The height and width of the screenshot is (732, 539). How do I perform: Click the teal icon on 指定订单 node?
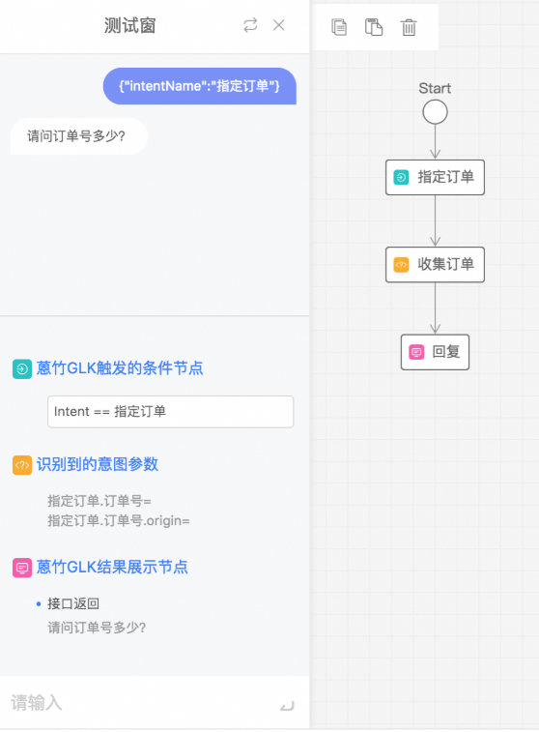tap(402, 177)
